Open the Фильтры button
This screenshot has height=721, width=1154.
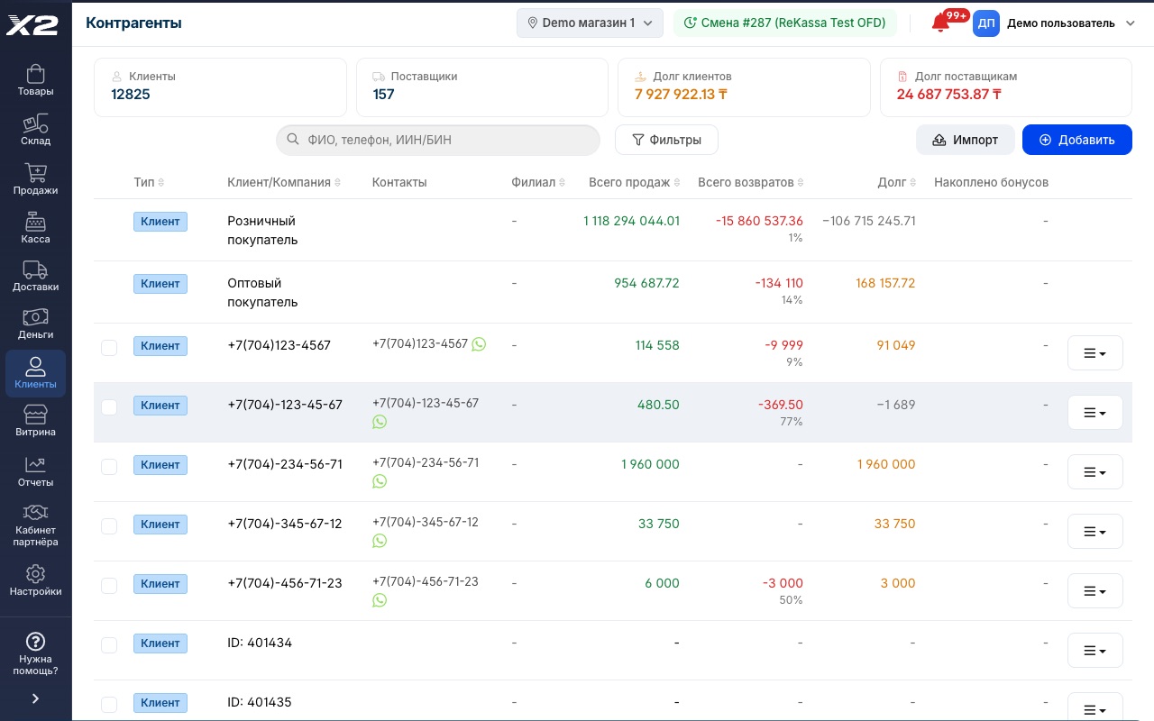coord(666,140)
